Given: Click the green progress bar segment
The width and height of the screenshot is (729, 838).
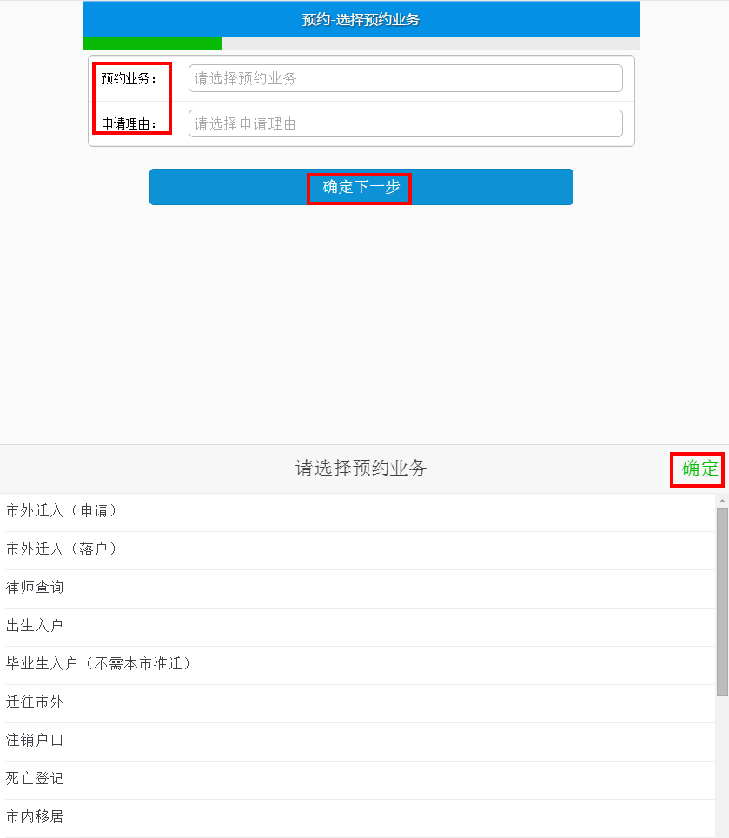Looking at the screenshot, I should click(152, 43).
